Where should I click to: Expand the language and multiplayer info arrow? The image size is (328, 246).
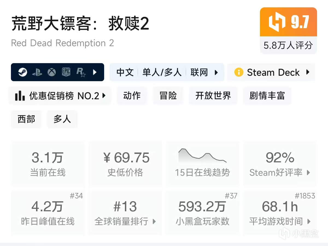[x=216, y=72]
